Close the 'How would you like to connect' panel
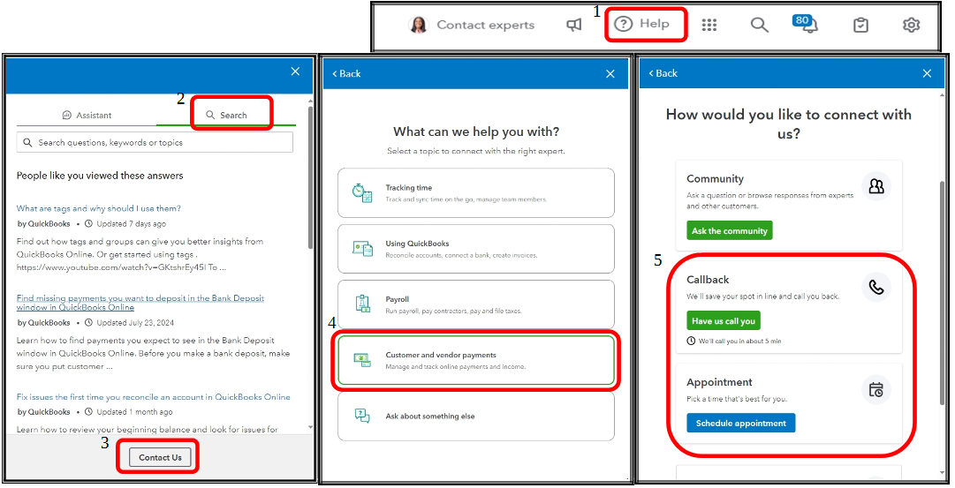The width and height of the screenshot is (955, 488). [927, 73]
